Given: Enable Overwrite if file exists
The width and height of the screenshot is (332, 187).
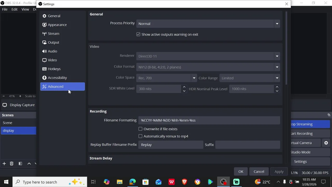Looking at the screenshot, I should [140, 129].
